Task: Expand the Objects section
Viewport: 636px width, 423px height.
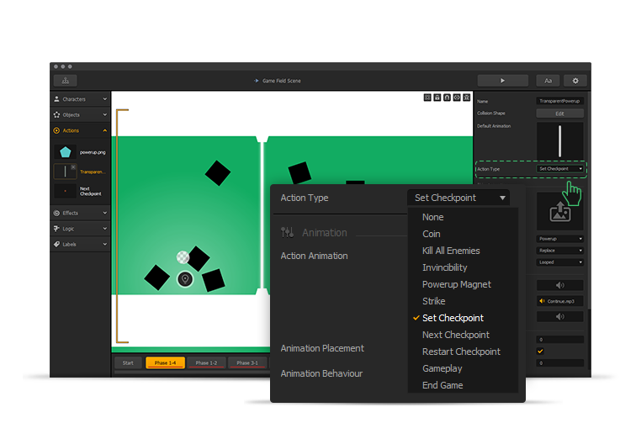Action: [104, 114]
